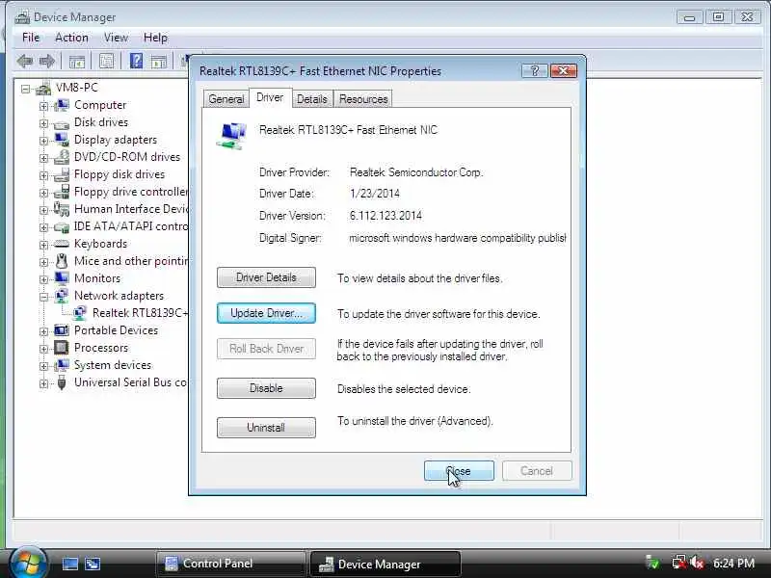
Task: Click the Show/Hide Action Pane toolbar icon
Action: (159, 62)
